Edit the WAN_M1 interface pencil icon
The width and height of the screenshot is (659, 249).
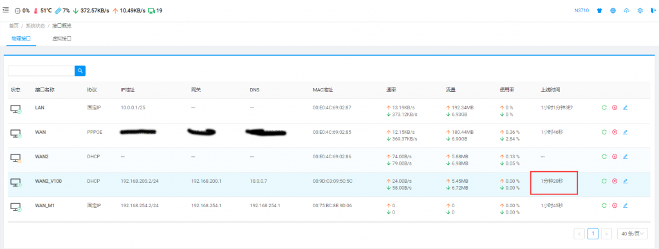pos(625,205)
